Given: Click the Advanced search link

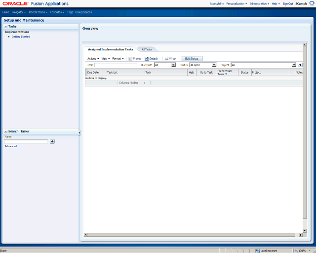Looking at the screenshot, I should [x=11, y=146].
